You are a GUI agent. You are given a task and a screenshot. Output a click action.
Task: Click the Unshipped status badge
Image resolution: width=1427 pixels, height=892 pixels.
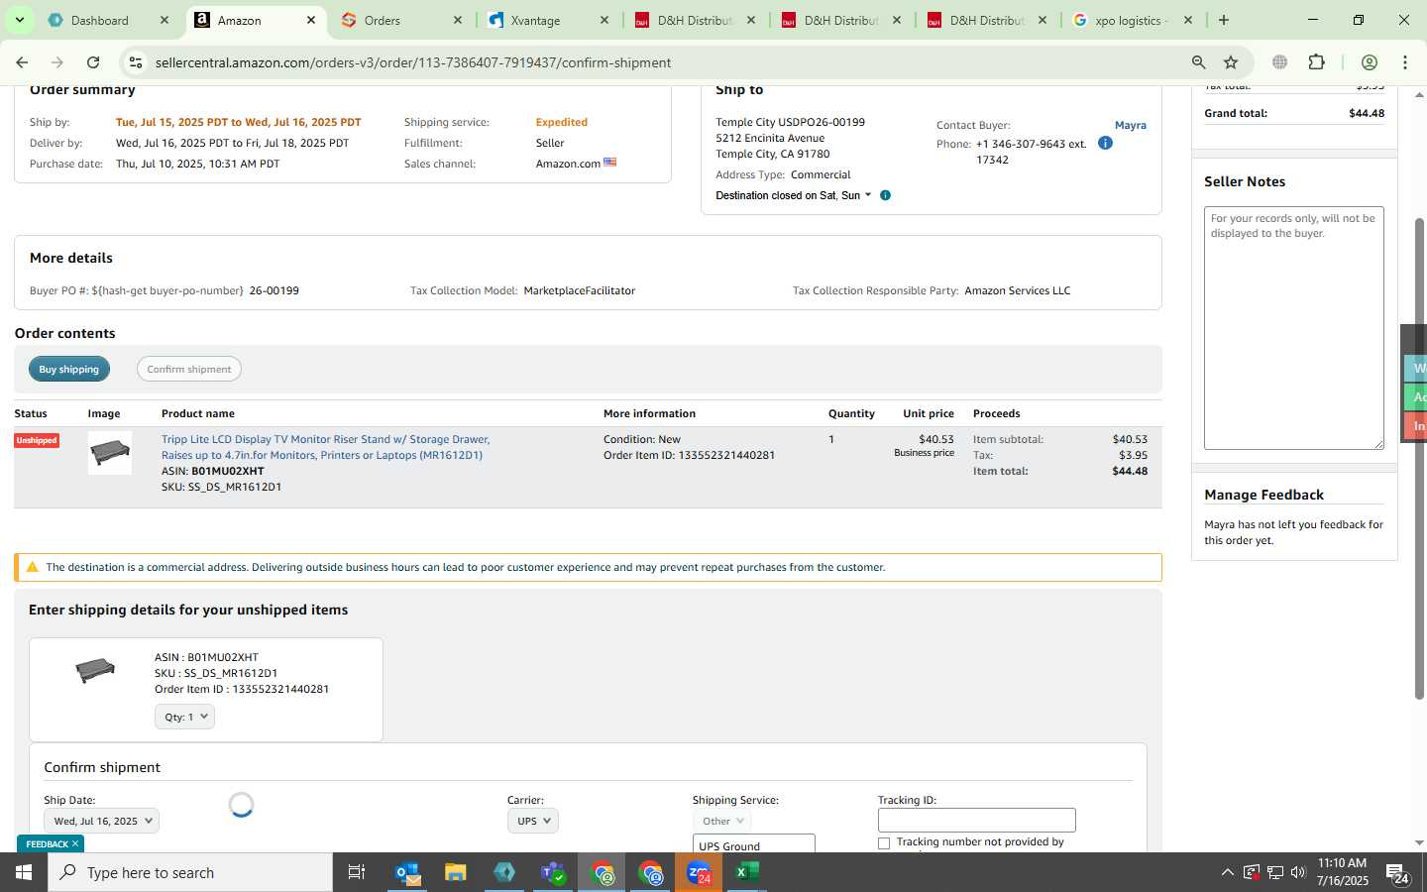pyautogui.click(x=37, y=440)
